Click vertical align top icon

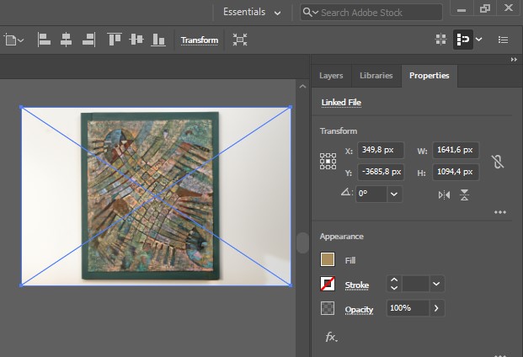click(x=115, y=40)
